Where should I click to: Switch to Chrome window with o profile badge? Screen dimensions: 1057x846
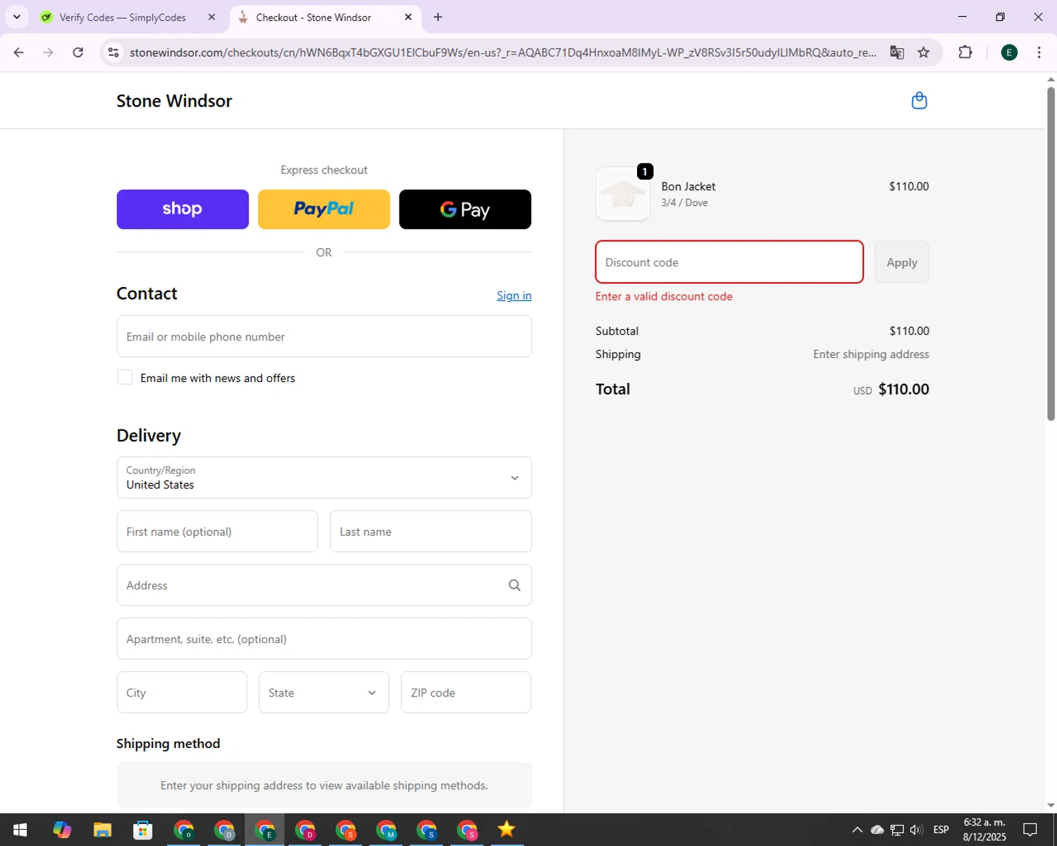click(x=184, y=830)
